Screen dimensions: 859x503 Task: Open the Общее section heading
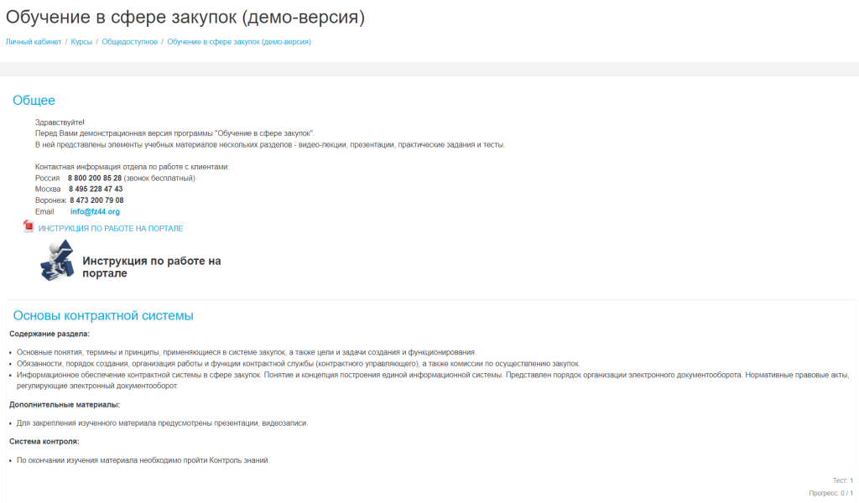click(x=34, y=101)
